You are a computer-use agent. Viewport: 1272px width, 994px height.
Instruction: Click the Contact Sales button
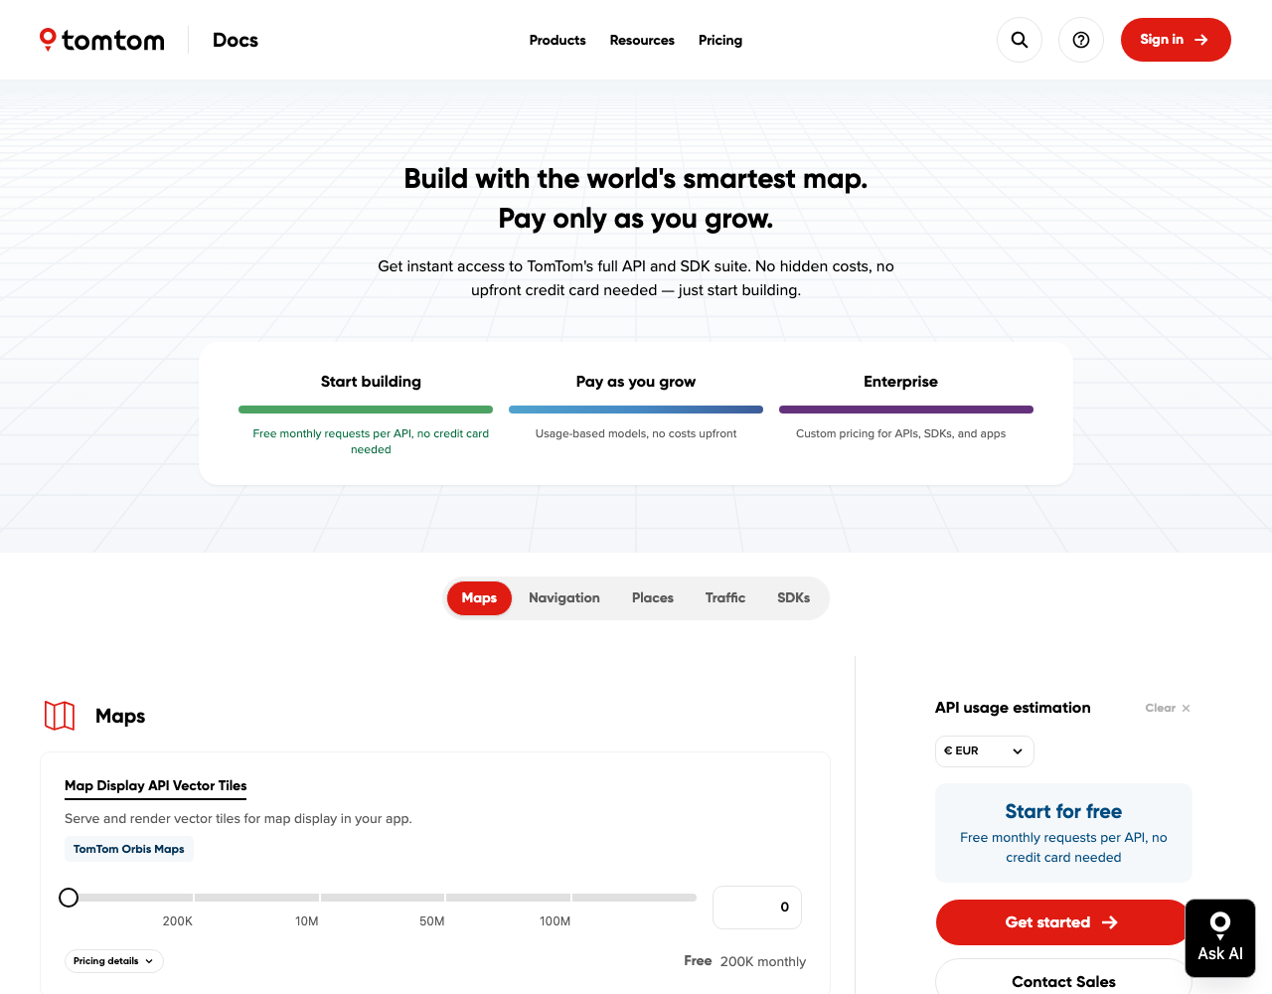tap(1063, 981)
